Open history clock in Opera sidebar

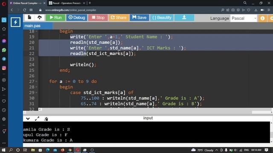pos(4,110)
